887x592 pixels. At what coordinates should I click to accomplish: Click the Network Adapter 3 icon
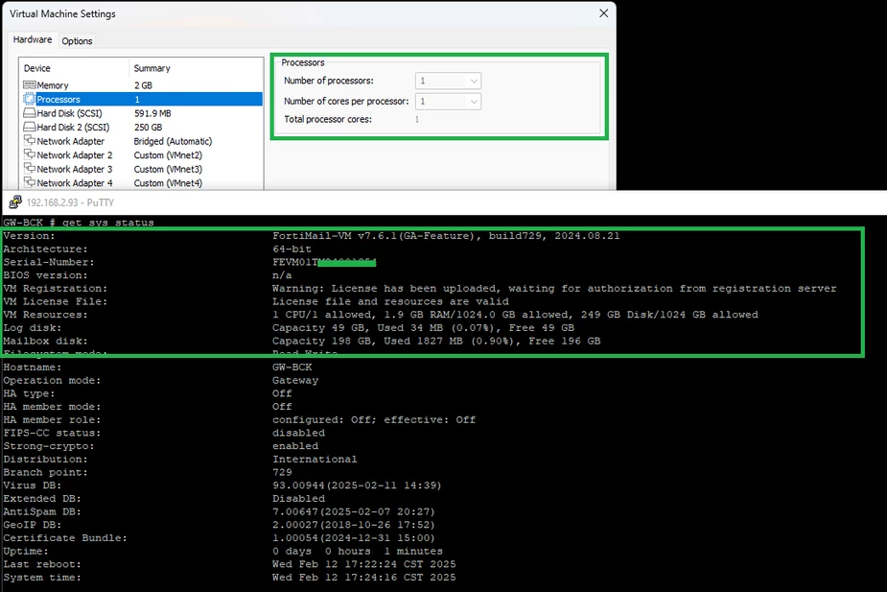(30, 169)
